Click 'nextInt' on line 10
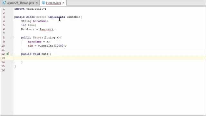This screenshot has width=206, height=116. 47,46
